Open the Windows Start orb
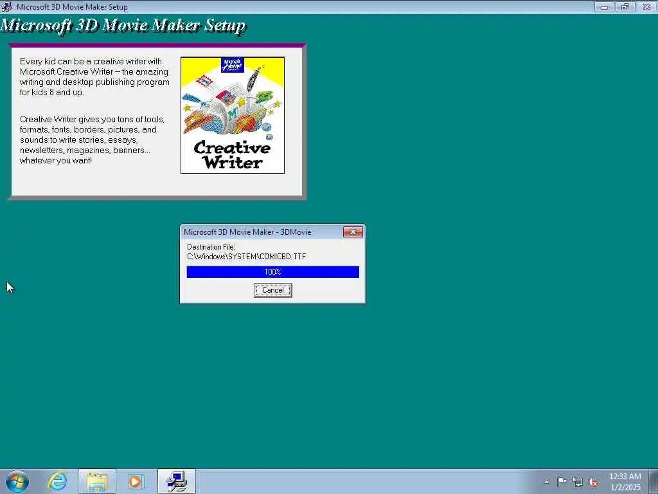This screenshot has width=658, height=494. tap(17, 481)
